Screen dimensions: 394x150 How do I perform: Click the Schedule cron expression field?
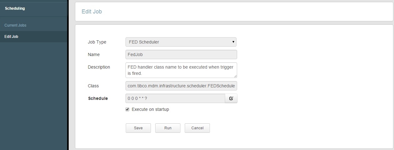(x=175, y=98)
